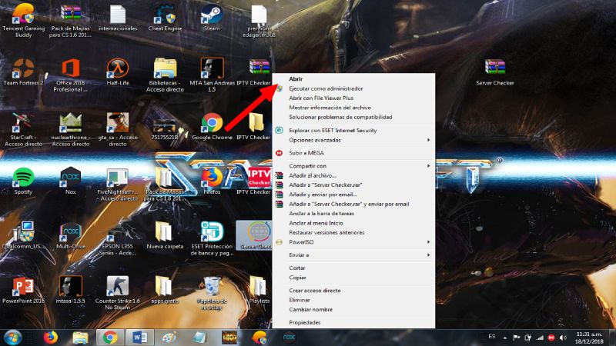Choose Restaurar versiones anteriores
This screenshot has width=616, height=346.
point(353,233)
